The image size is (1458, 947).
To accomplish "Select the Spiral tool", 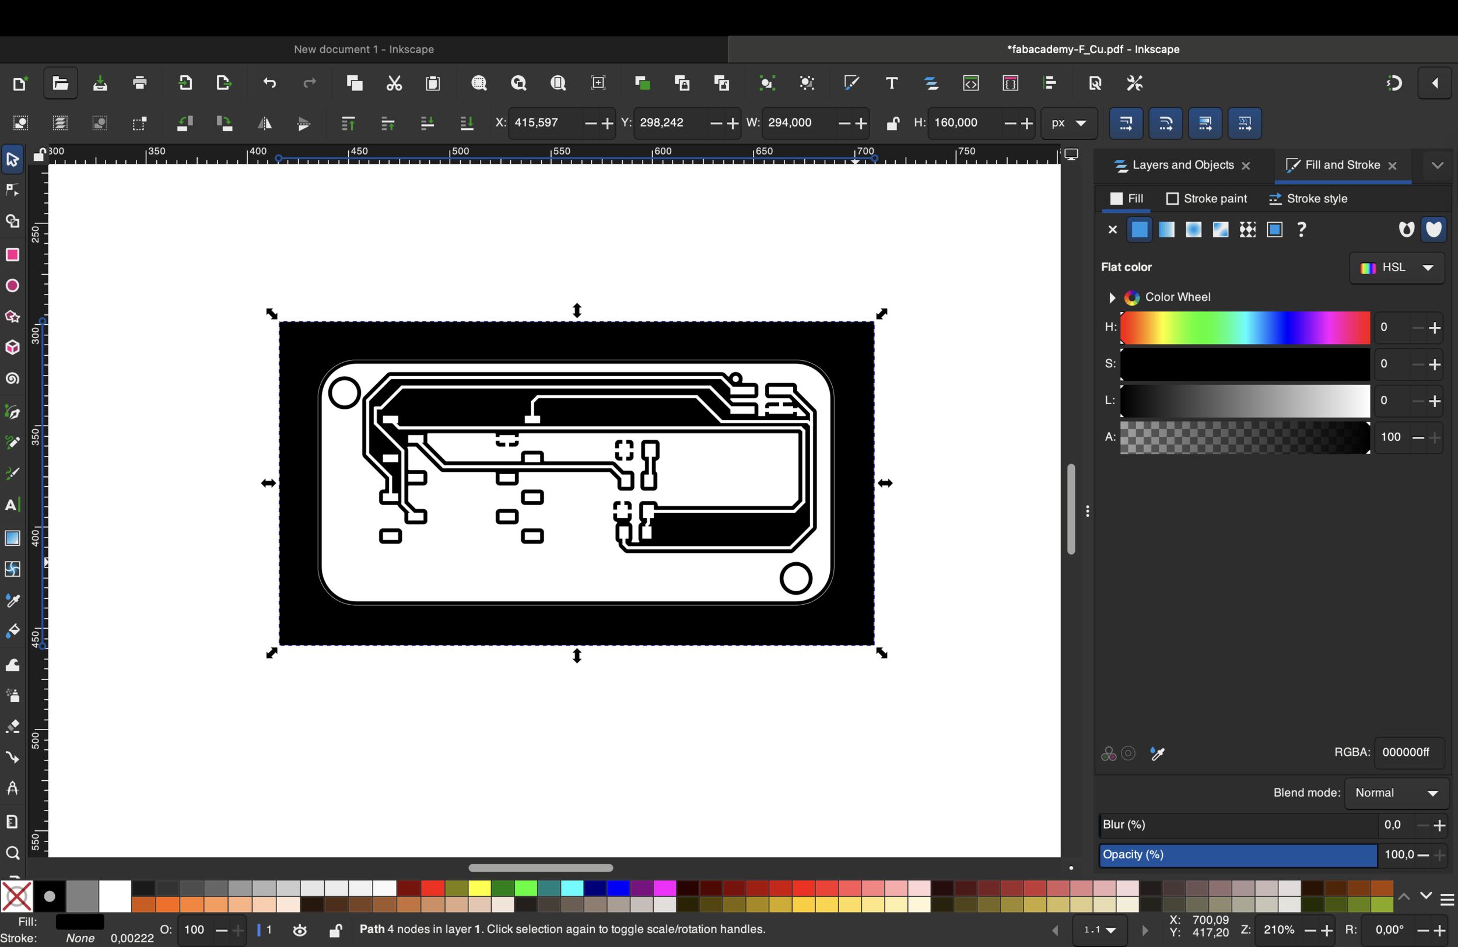I will [12, 379].
